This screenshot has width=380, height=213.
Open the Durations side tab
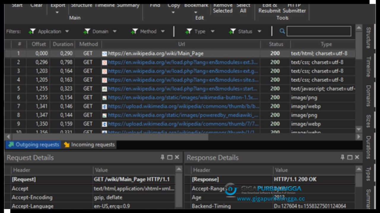coord(368,147)
